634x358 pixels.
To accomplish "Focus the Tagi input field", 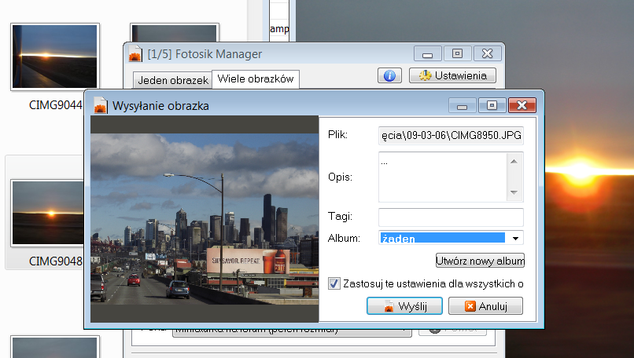I will pyautogui.click(x=451, y=217).
